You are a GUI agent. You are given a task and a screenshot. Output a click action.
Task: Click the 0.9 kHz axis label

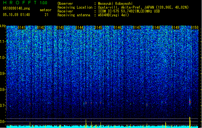point(3,74)
